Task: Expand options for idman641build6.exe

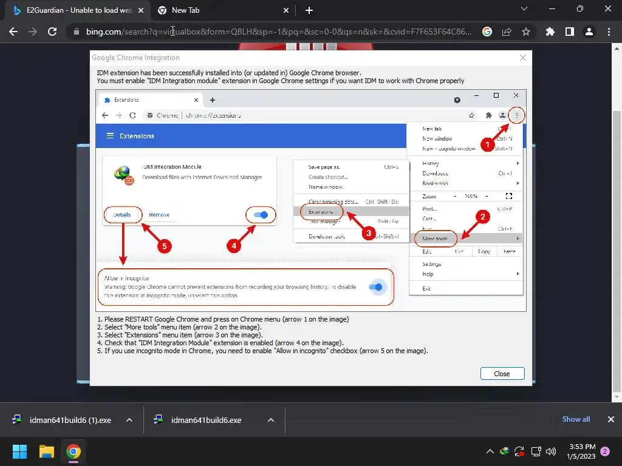Action: click(271, 420)
